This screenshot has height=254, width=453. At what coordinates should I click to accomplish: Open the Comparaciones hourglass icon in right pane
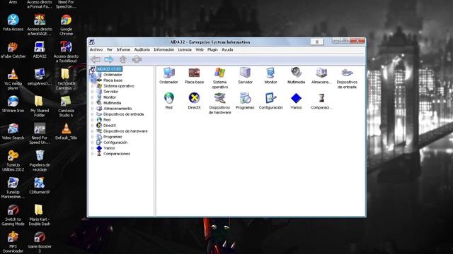[x=321, y=98]
